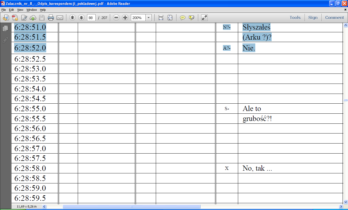Click the text '(Arku ?)?'
This screenshot has width=348, height=210.
tap(257, 37)
